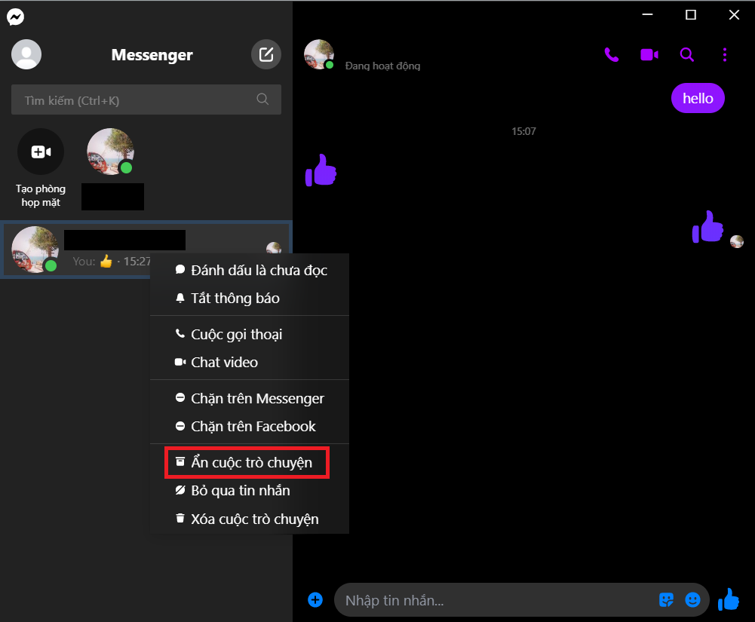The height and width of the screenshot is (622, 755).
Task: Choose Cuộc gọi thoại menu entry
Action: [x=250, y=335]
